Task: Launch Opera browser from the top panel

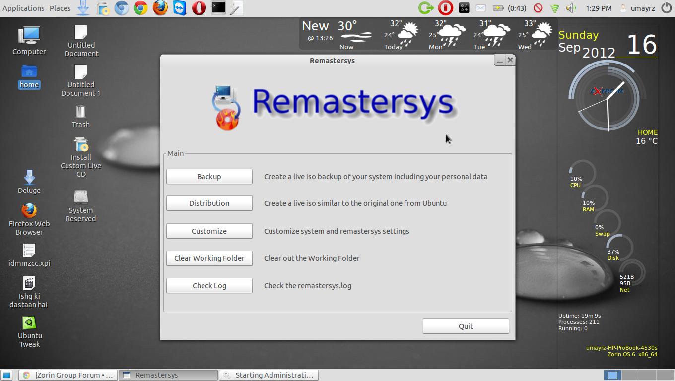Action: [199, 8]
